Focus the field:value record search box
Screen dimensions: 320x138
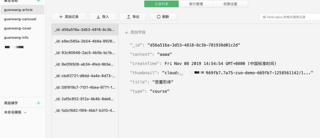289,17
